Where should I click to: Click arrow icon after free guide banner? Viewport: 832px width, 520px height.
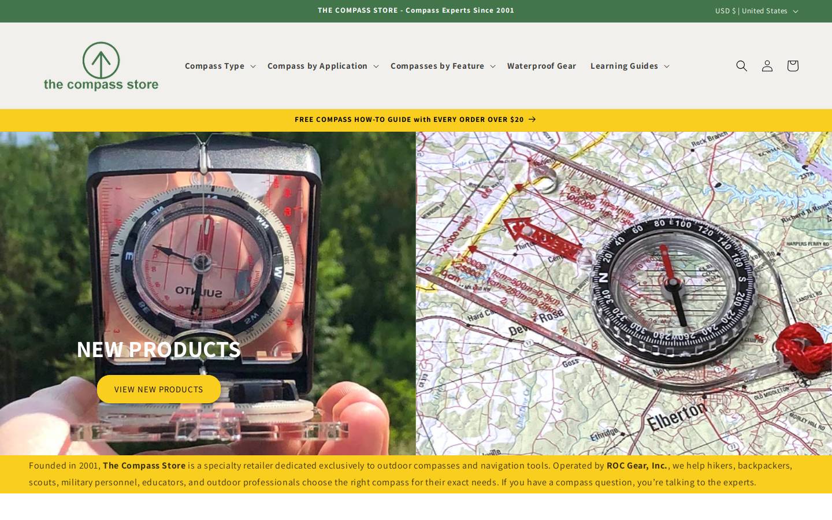[532, 120]
